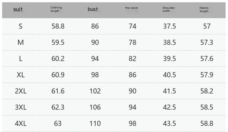
Task: Click the 59.5 clothing length value
Action: [58, 42]
